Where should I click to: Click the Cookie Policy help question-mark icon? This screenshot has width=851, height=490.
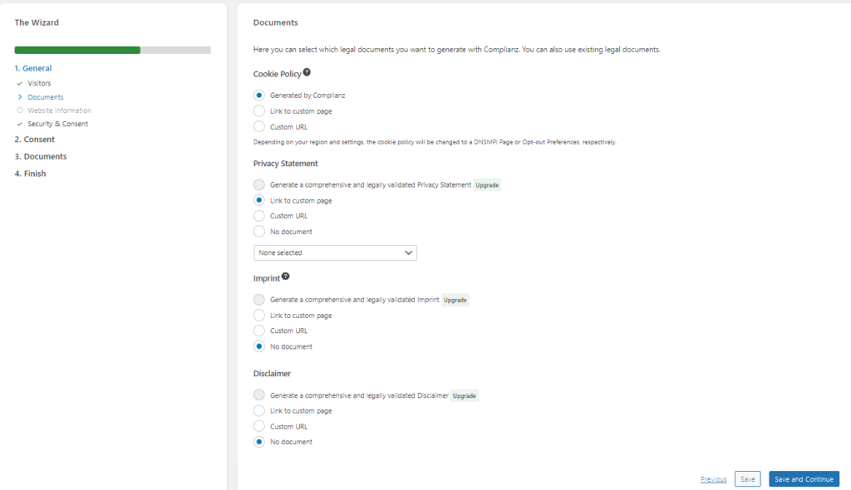307,73
